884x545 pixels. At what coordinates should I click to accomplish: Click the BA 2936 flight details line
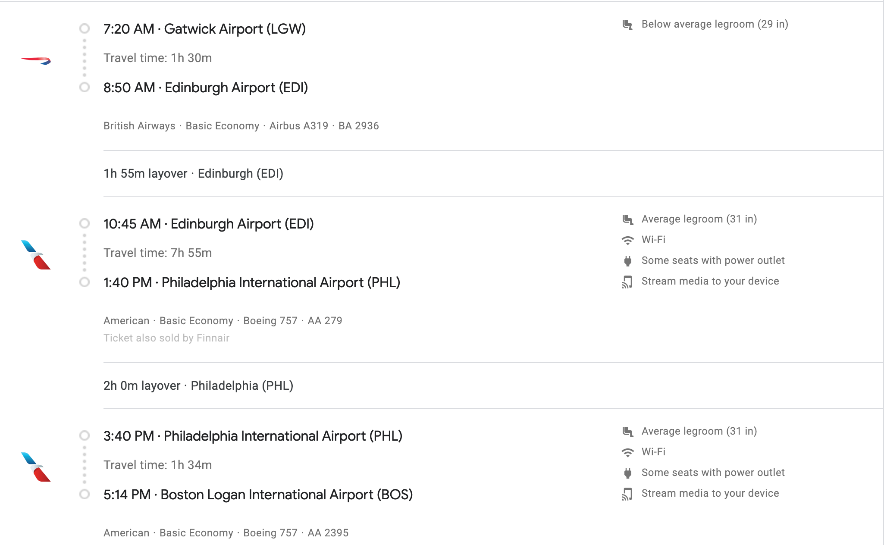[241, 126]
